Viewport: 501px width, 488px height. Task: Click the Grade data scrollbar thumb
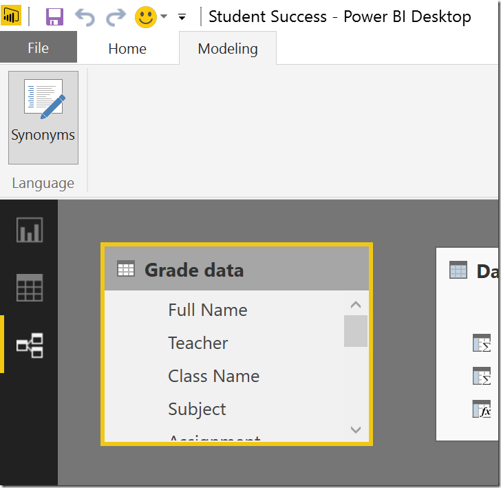pyautogui.click(x=355, y=330)
